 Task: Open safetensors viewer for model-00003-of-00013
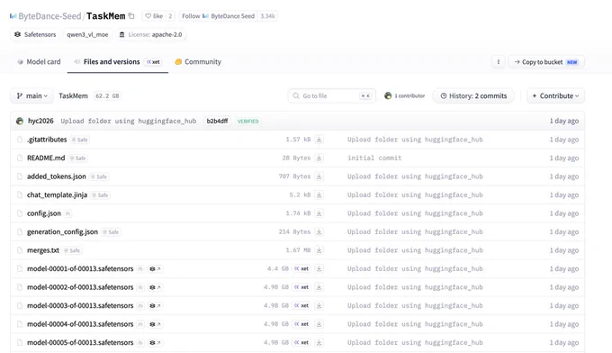coord(155,305)
